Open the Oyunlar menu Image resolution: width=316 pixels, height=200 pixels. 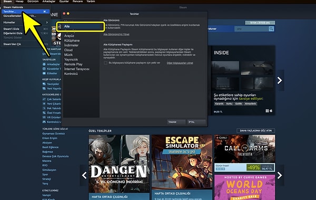[64, 2]
